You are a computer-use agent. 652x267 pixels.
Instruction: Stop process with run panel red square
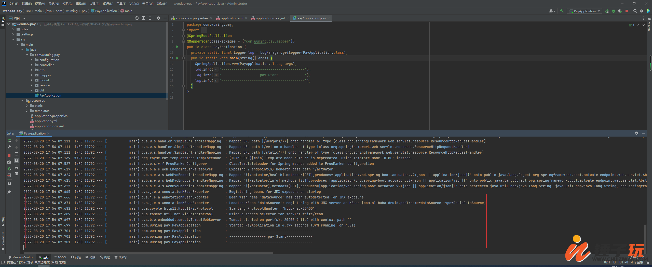click(x=9, y=155)
